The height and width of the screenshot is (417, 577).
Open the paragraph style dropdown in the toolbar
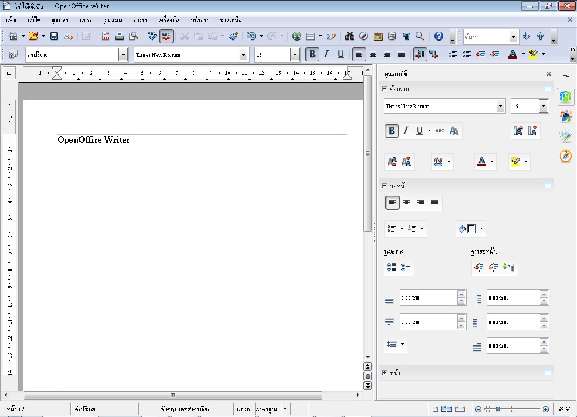(123, 55)
